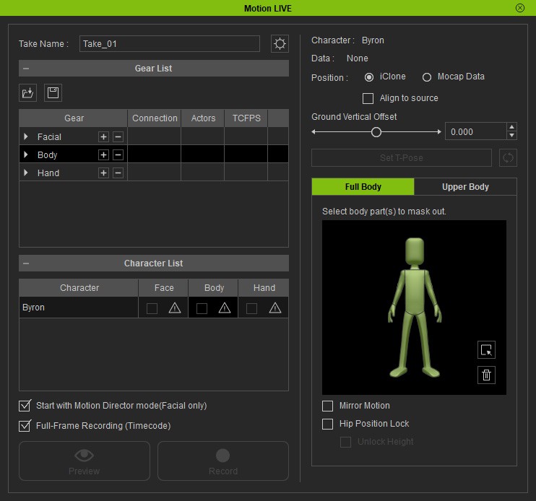This screenshot has width=536, height=501.
Task: Switch to the Upper Body tab
Action: pyautogui.click(x=465, y=187)
